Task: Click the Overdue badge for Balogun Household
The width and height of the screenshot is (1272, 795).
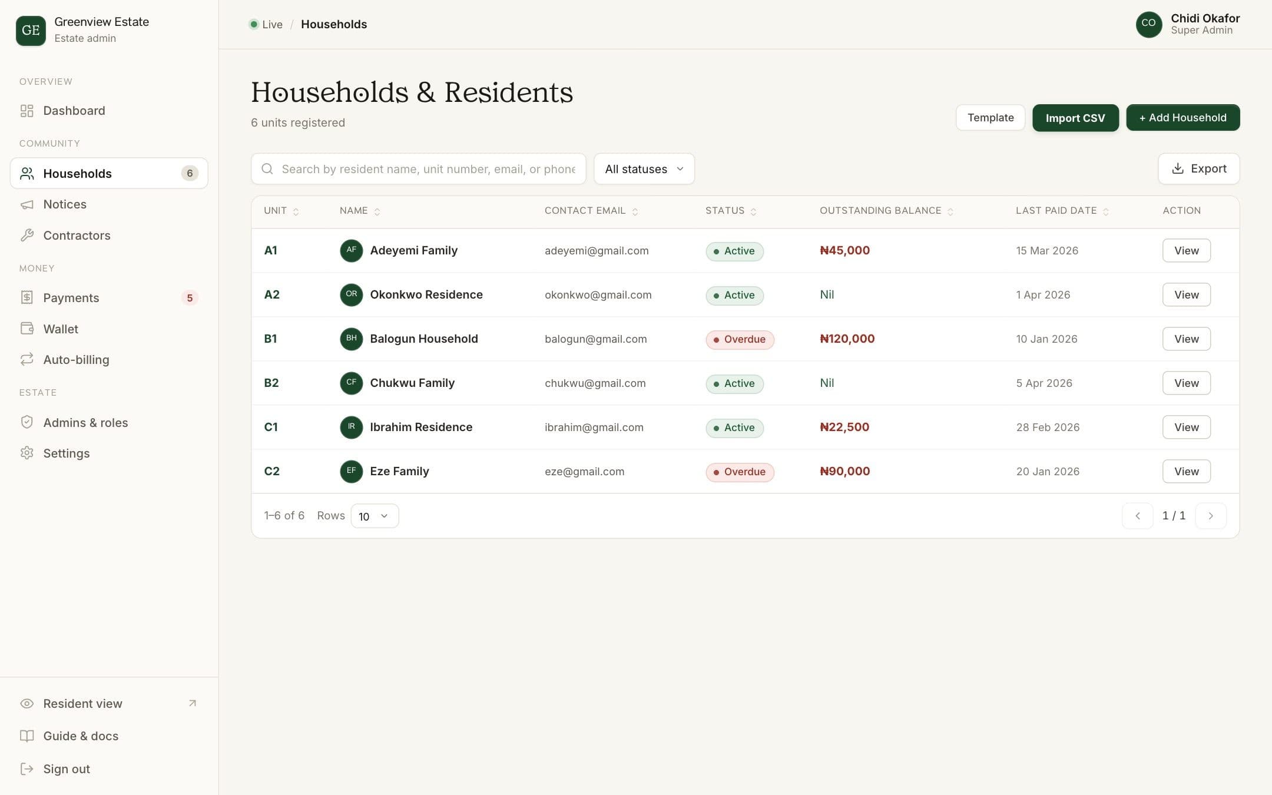Action: (x=740, y=339)
